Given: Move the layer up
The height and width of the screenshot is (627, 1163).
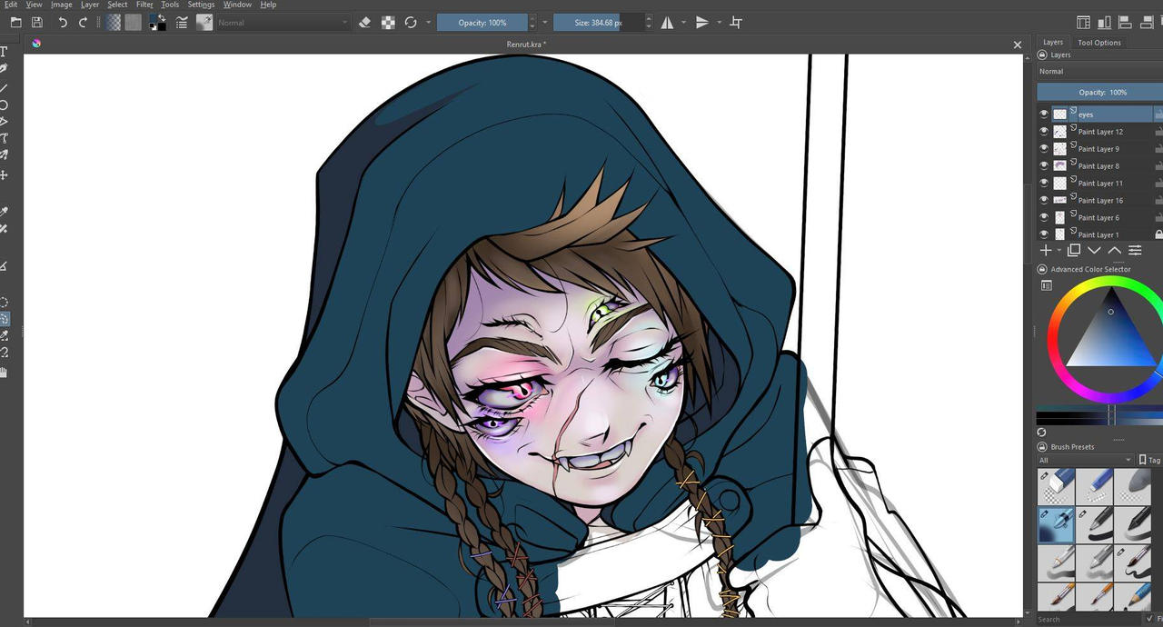Looking at the screenshot, I should (x=1114, y=250).
